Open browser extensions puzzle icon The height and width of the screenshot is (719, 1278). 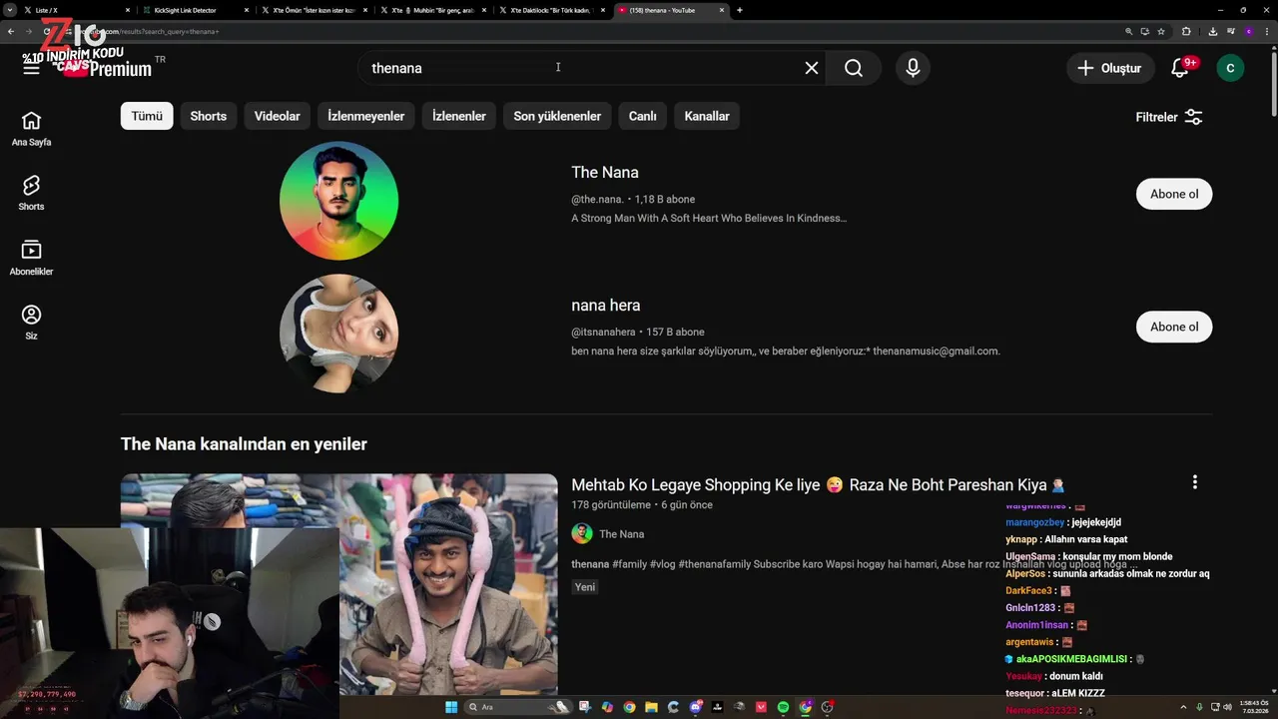tap(1186, 31)
